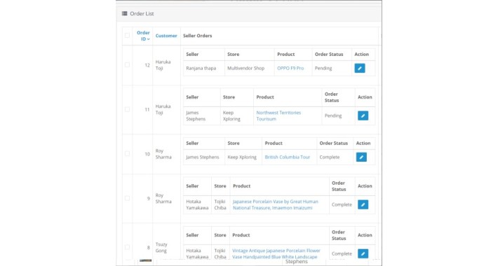Click order number 12

pyautogui.click(x=147, y=65)
